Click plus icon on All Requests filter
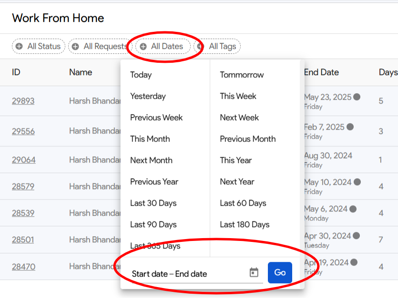The width and height of the screenshot is (398, 298). pos(75,46)
